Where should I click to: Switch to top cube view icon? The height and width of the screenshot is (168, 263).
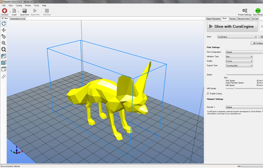3,69
